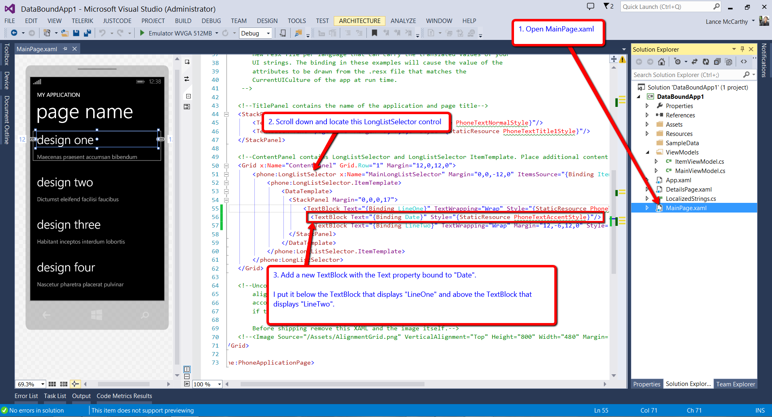This screenshot has height=417, width=772.
Task: Switch to the Team Explorer tab
Action: pyautogui.click(x=735, y=384)
